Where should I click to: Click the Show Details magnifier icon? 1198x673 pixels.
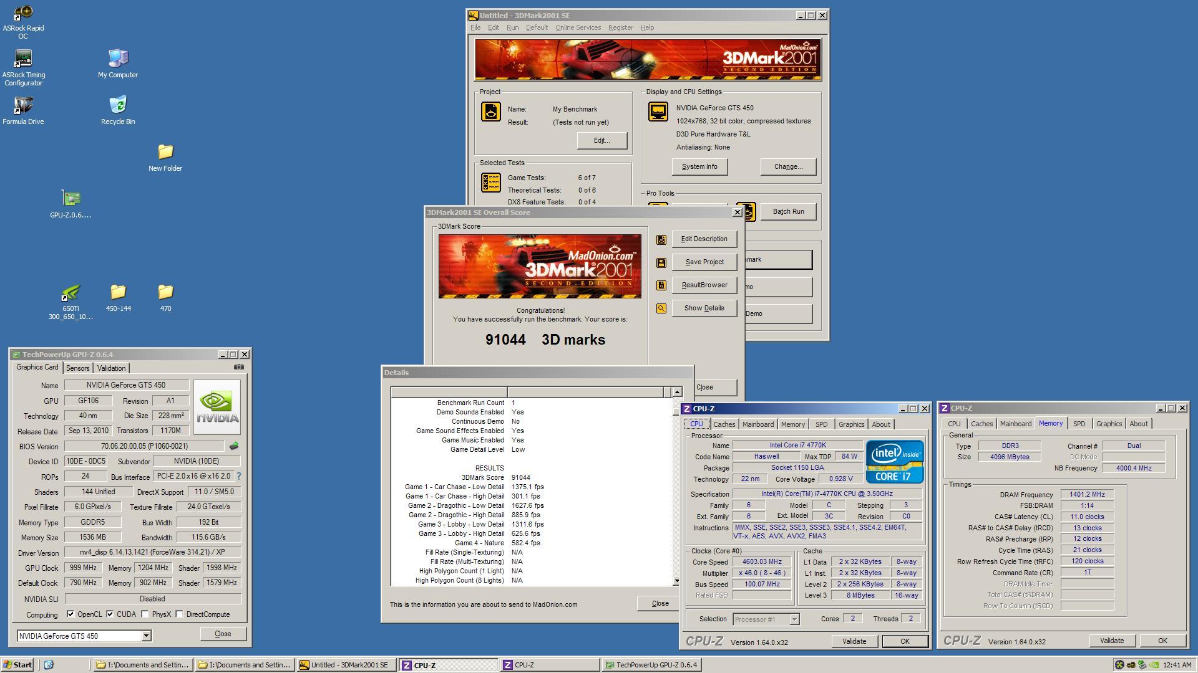661,308
